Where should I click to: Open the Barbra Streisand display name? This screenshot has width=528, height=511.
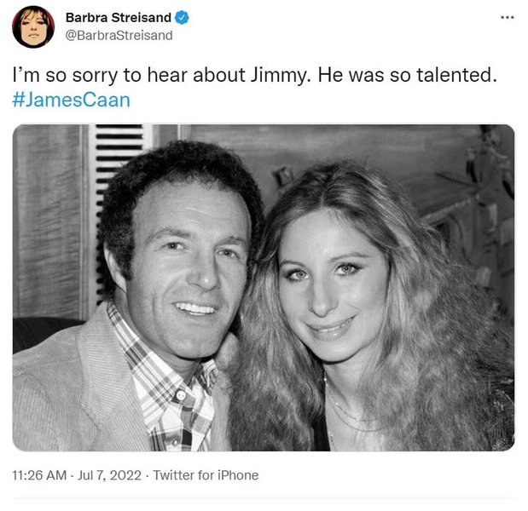tap(119, 18)
